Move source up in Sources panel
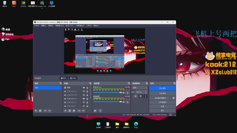237x133 pixels. click(x=79, y=111)
